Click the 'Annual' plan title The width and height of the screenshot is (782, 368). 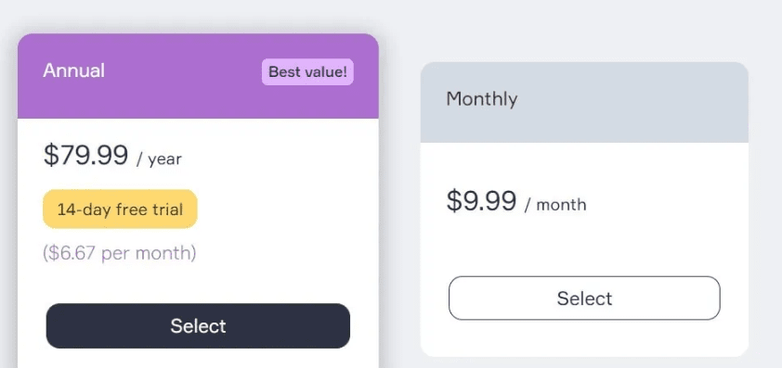coord(73,70)
